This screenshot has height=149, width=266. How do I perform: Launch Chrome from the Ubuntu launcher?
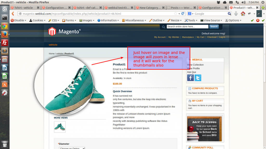pyautogui.click(x=5, y=26)
